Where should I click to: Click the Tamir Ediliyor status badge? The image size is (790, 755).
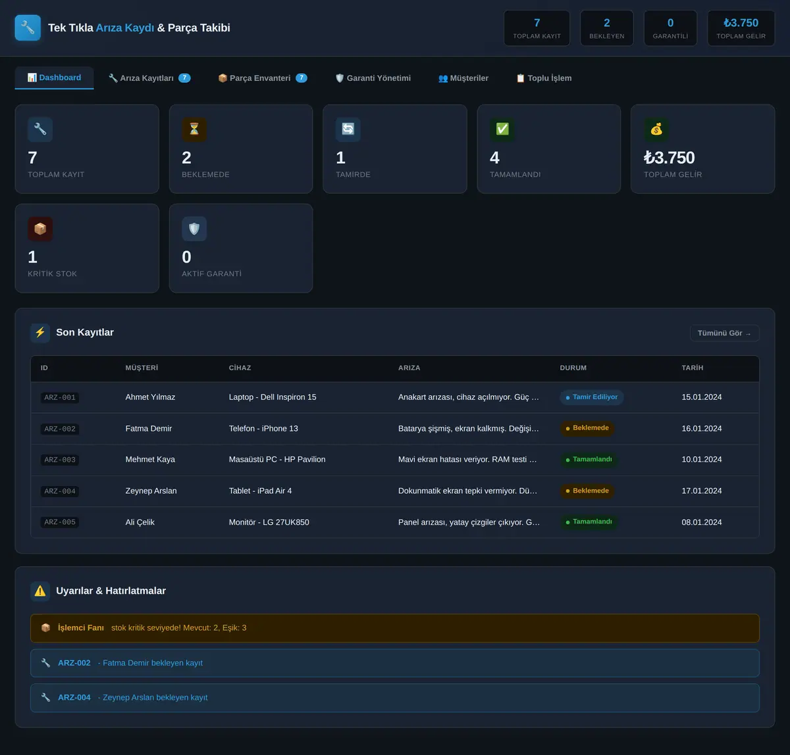(x=592, y=397)
